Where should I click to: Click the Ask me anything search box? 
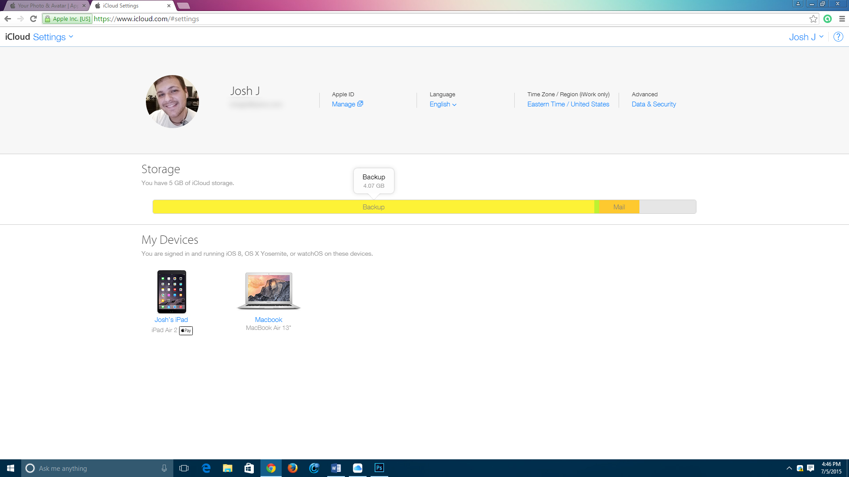click(97, 468)
